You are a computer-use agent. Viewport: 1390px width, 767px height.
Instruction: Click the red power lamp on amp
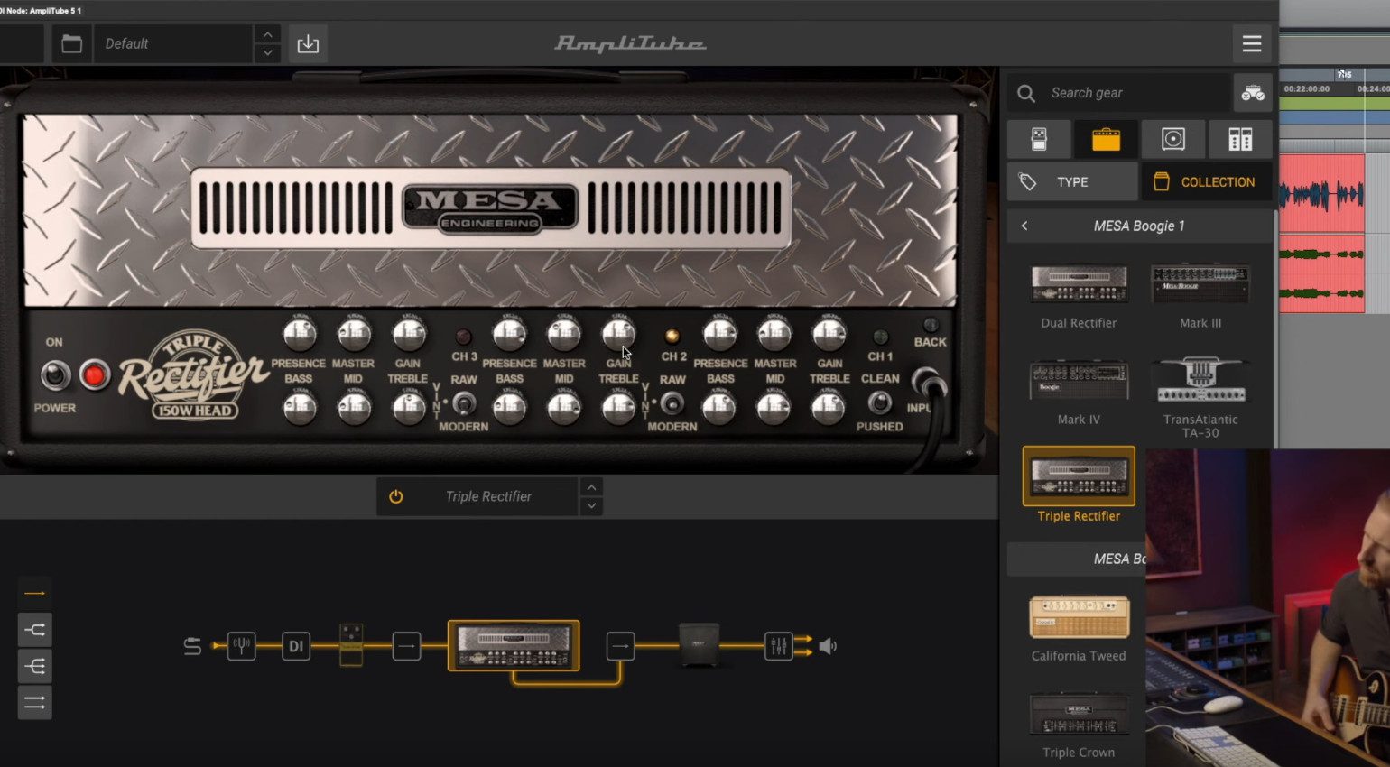pyautogui.click(x=94, y=374)
